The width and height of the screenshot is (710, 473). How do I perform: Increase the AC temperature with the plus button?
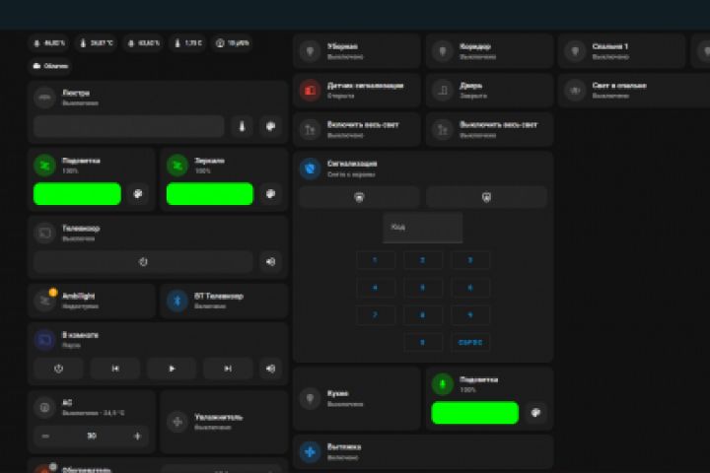click(138, 436)
